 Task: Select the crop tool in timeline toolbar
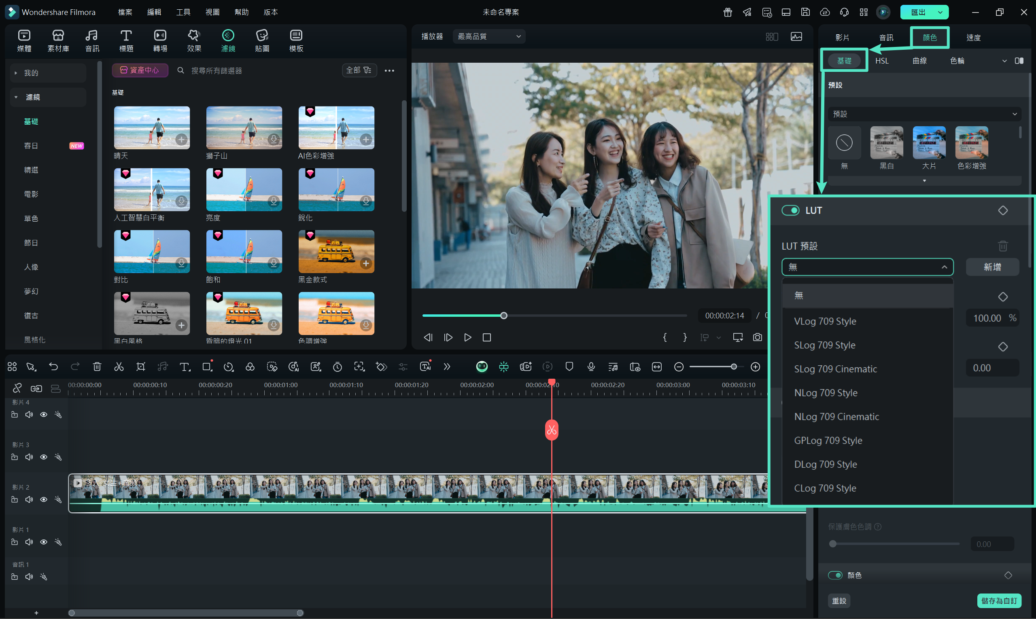click(x=140, y=367)
